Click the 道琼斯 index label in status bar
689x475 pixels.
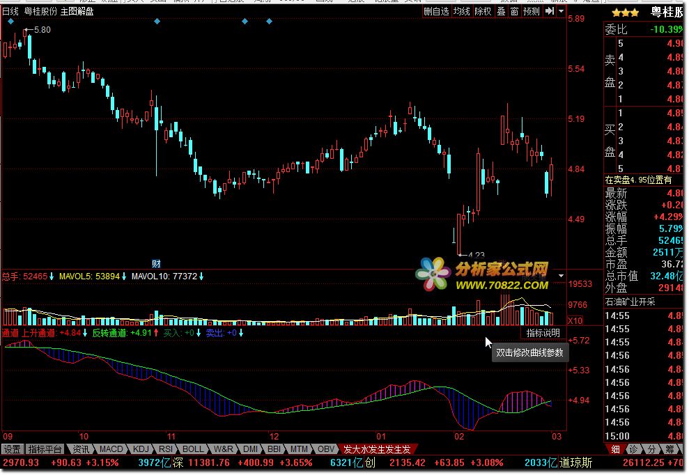[x=575, y=462]
